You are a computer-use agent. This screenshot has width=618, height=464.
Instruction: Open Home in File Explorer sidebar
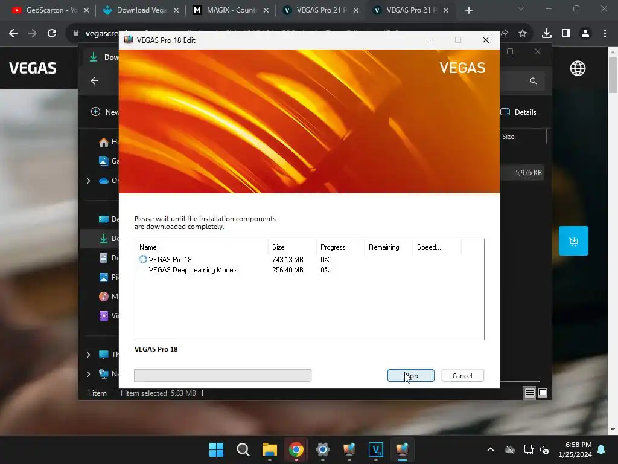pyautogui.click(x=109, y=141)
